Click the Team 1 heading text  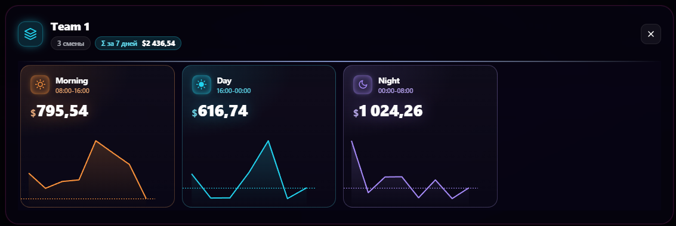point(70,27)
